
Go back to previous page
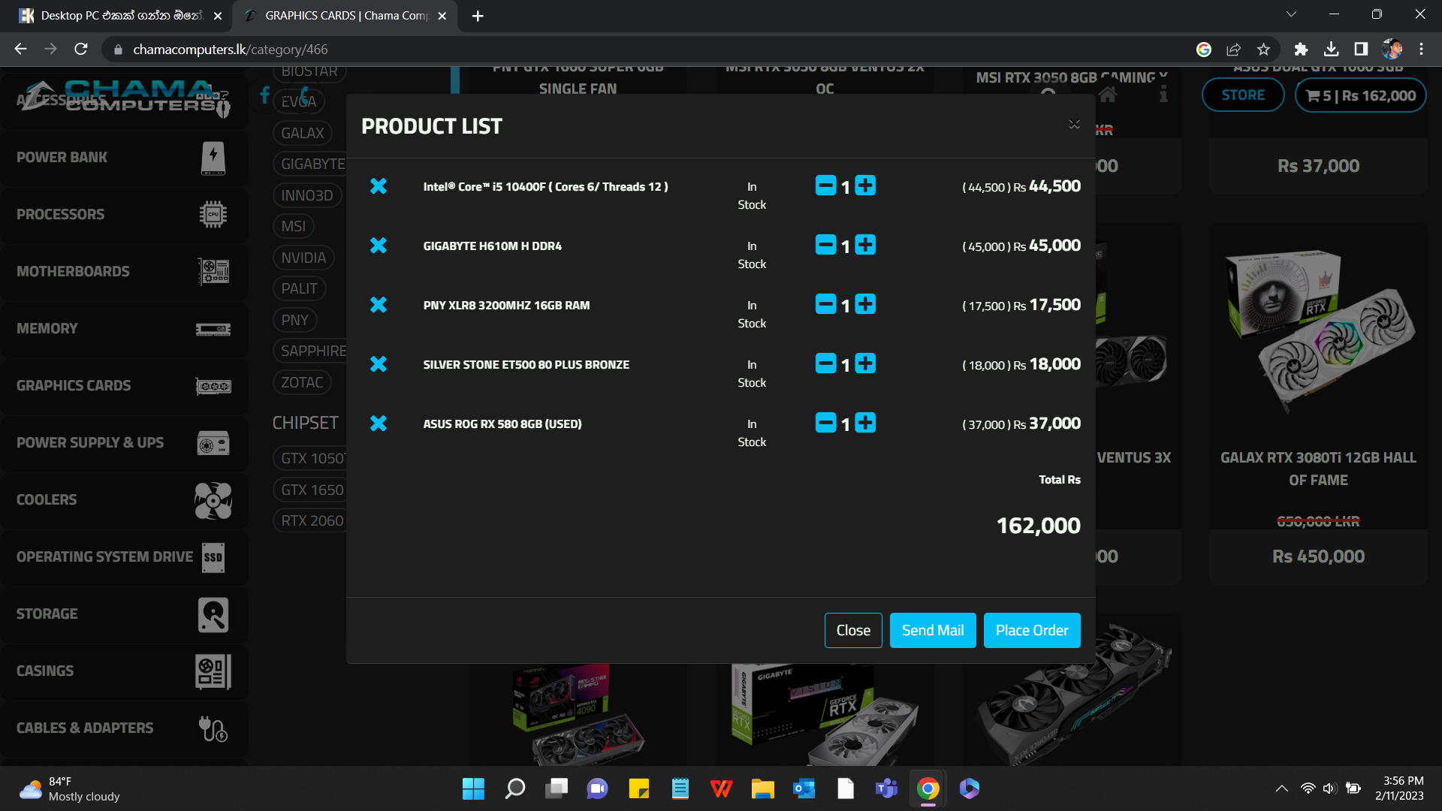pyautogui.click(x=20, y=50)
